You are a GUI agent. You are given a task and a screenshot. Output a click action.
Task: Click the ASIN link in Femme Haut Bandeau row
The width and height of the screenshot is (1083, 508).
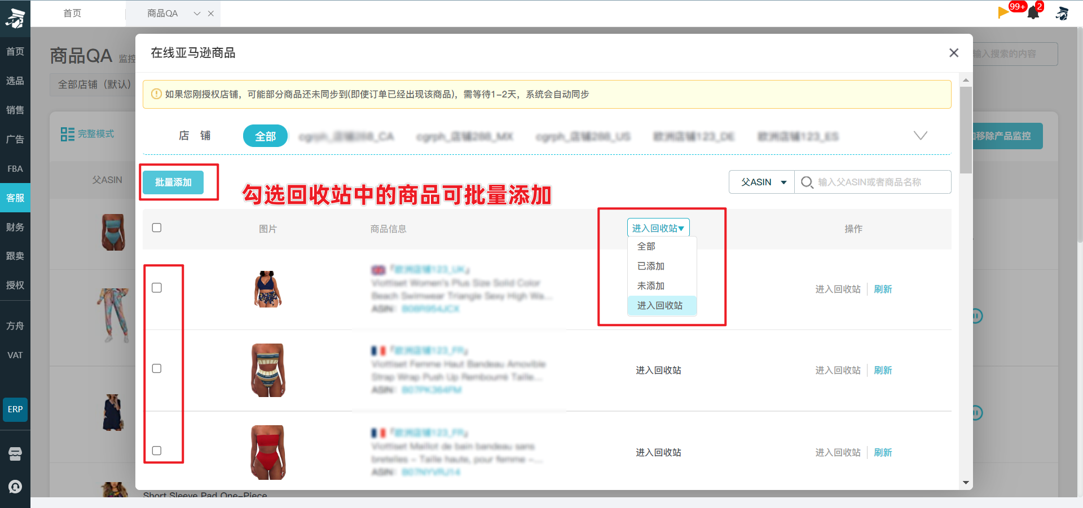tap(432, 390)
